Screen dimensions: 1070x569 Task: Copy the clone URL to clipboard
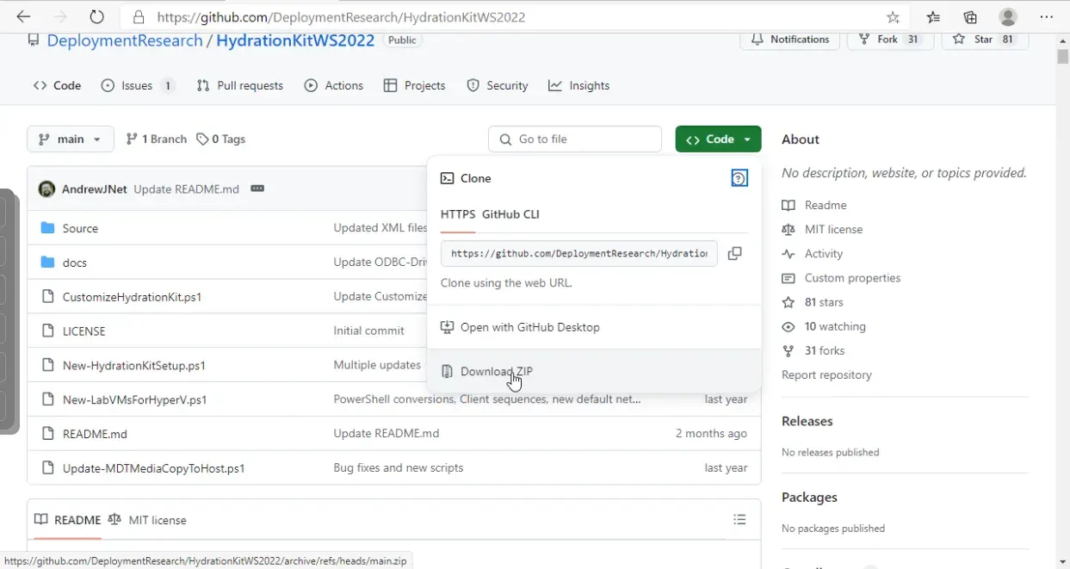734,253
